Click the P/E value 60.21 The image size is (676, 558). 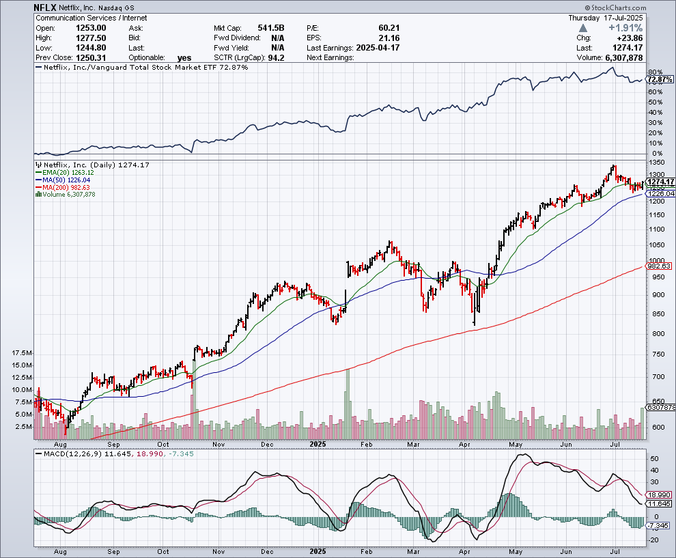389,28
